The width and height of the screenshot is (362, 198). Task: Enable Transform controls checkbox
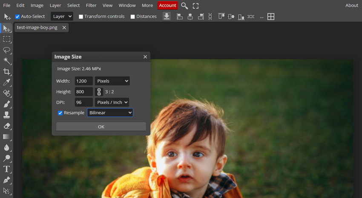click(x=81, y=17)
